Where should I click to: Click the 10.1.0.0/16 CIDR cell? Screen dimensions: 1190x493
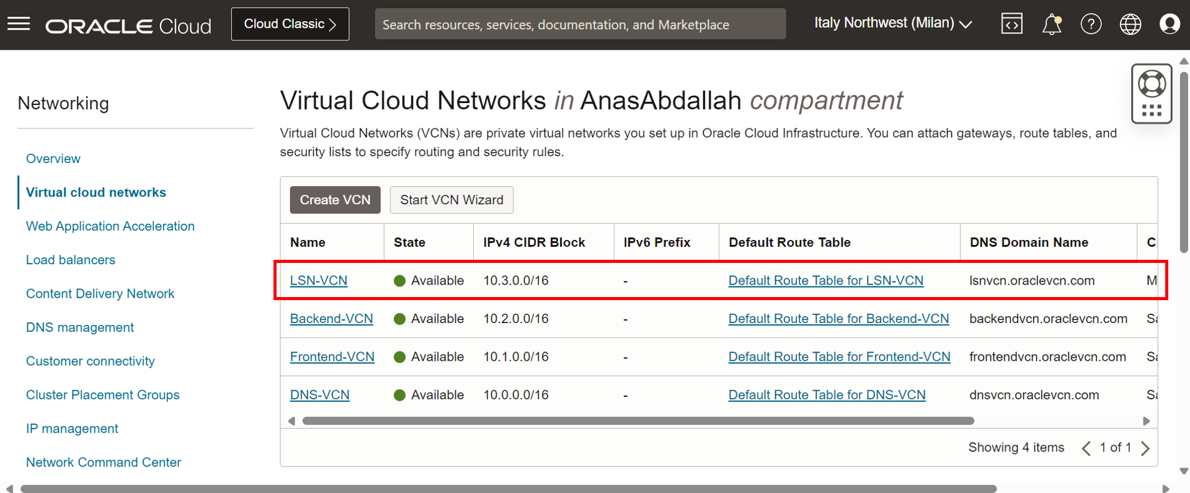tap(516, 357)
